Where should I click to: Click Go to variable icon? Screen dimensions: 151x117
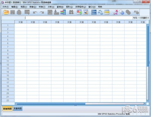click(56, 12)
